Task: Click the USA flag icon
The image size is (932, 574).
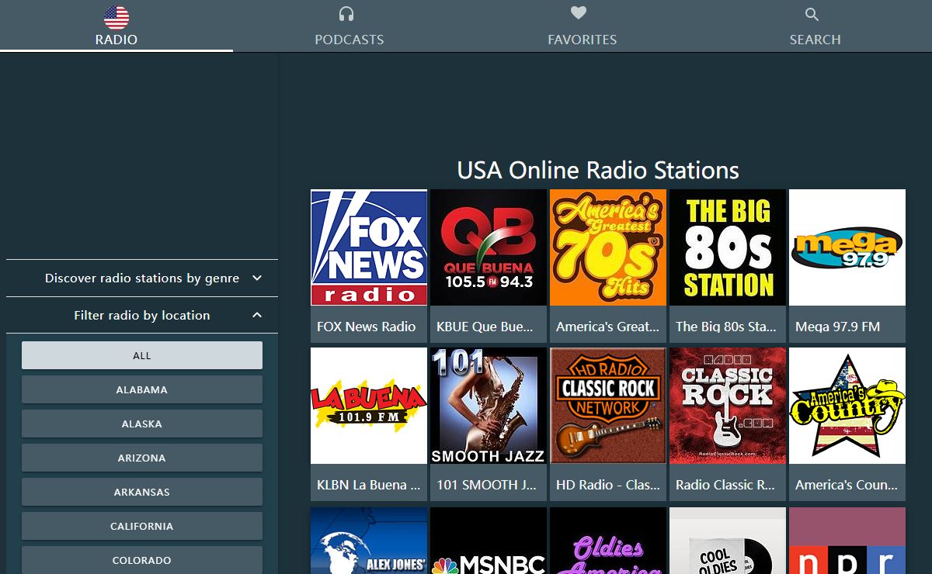Action: (116, 16)
